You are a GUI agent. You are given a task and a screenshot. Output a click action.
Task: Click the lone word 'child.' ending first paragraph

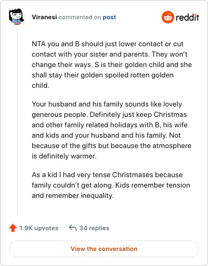(x=41, y=85)
